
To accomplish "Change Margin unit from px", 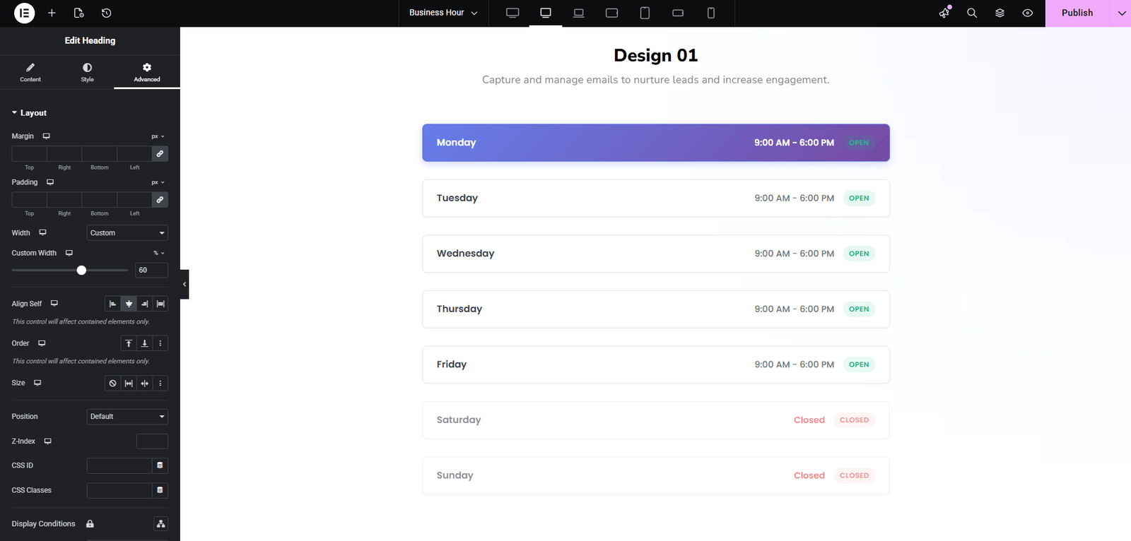I will pyautogui.click(x=158, y=136).
